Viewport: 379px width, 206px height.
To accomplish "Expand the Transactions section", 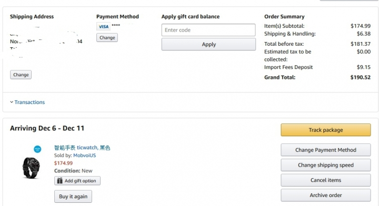I will click(29, 102).
